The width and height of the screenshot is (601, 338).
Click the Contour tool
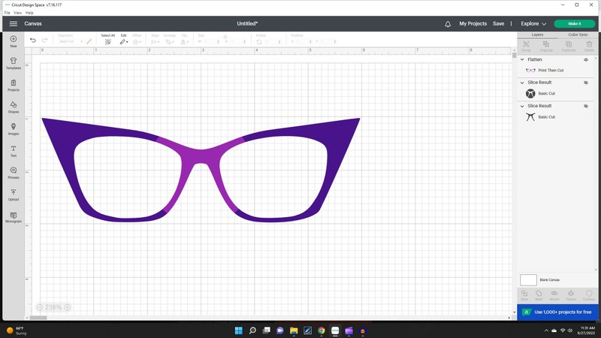click(x=589, y=295)
